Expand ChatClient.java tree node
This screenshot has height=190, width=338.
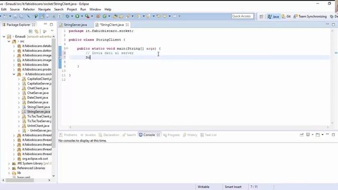pyautogui.click(x=19, y=88)
